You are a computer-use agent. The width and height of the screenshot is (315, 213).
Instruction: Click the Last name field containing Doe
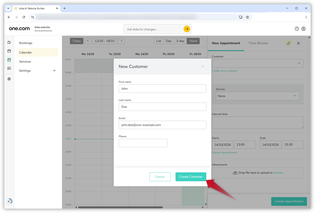tap(162, 107)
